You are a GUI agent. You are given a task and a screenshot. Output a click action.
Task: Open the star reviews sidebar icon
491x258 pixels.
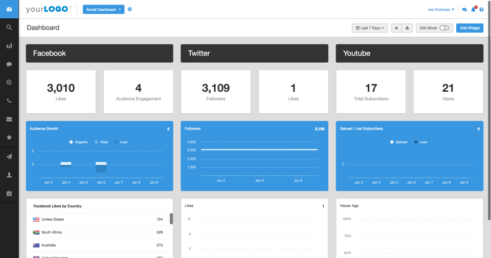point(9,137)
